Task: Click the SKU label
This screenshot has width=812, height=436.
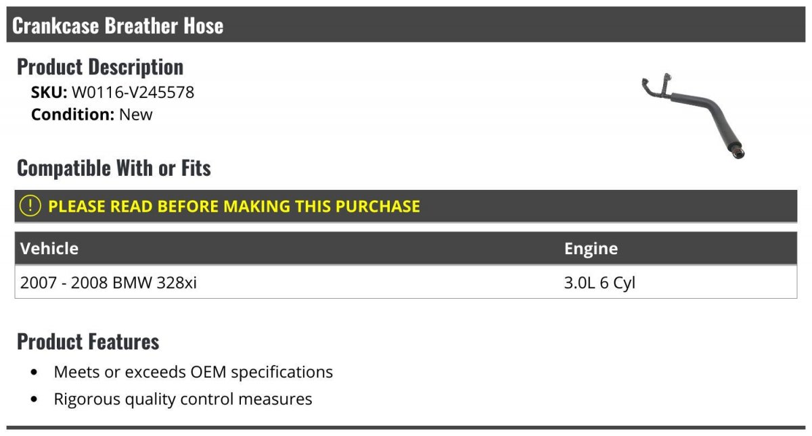Action: (49, 92)
